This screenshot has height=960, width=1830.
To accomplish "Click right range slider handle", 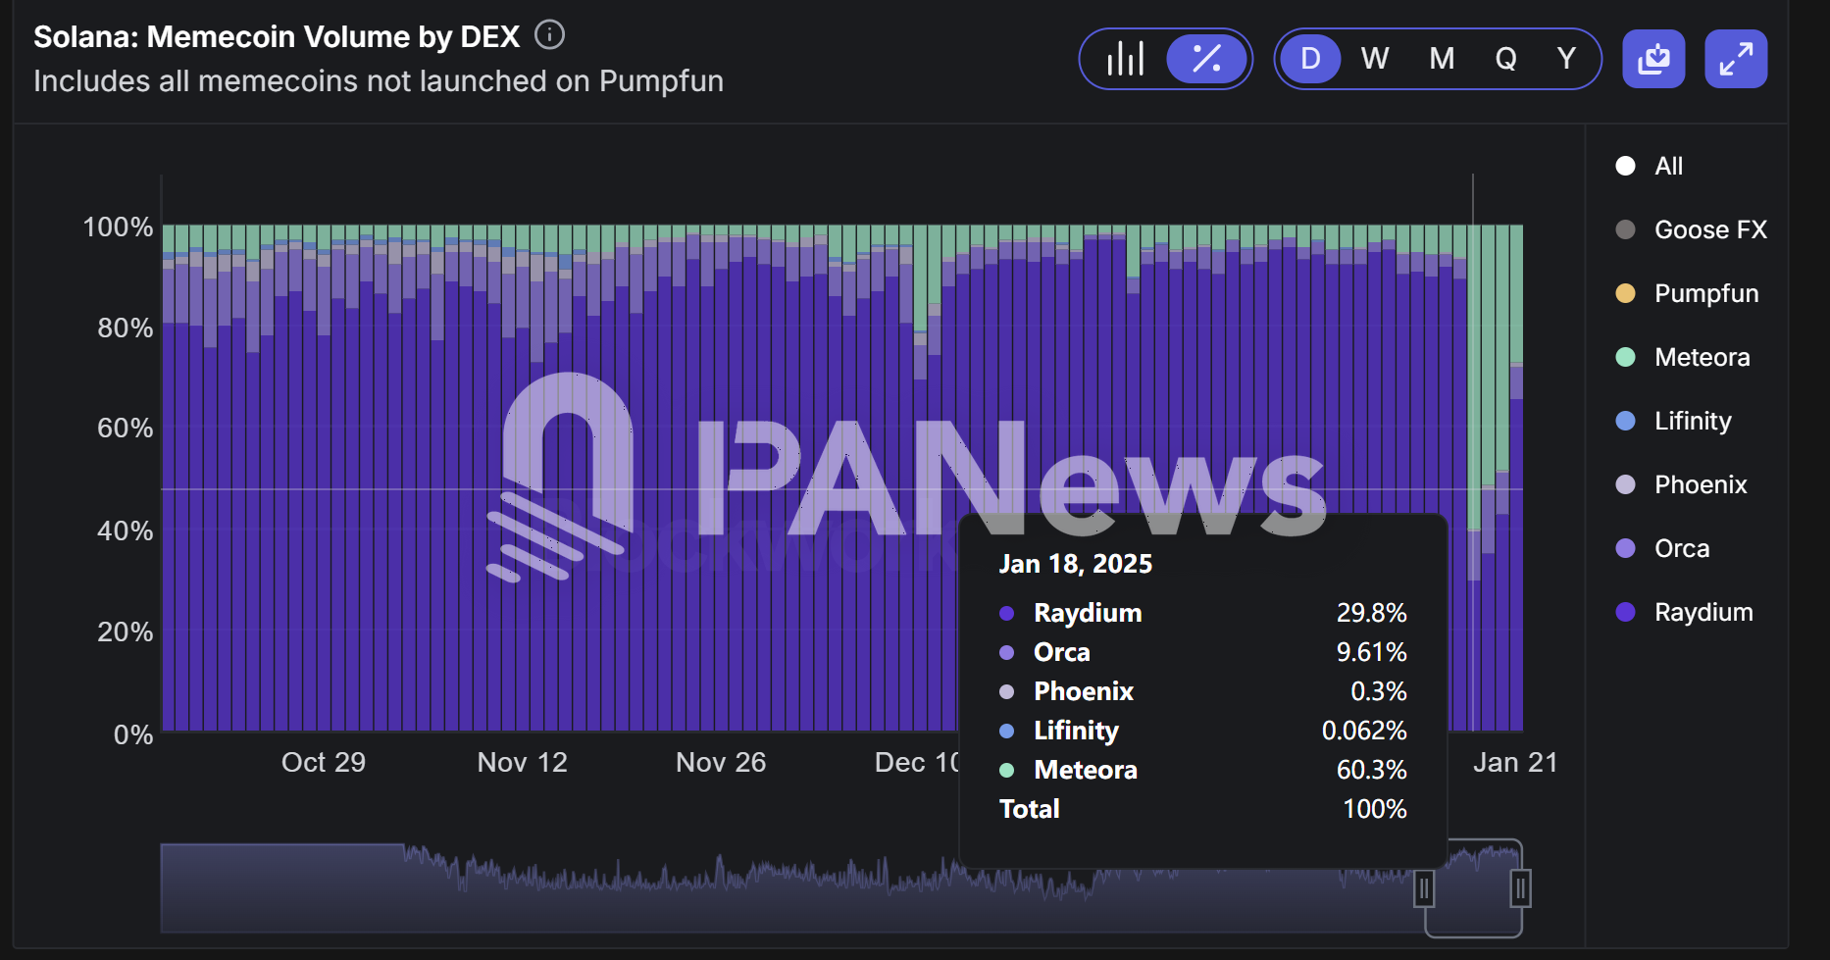I will (1520, 889).
